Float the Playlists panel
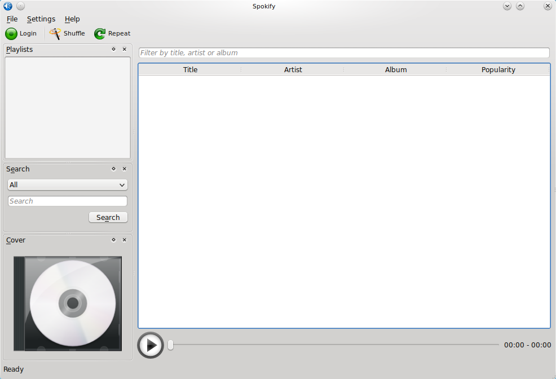The height and width of the screenshot is (379, 556). (113, 49)
